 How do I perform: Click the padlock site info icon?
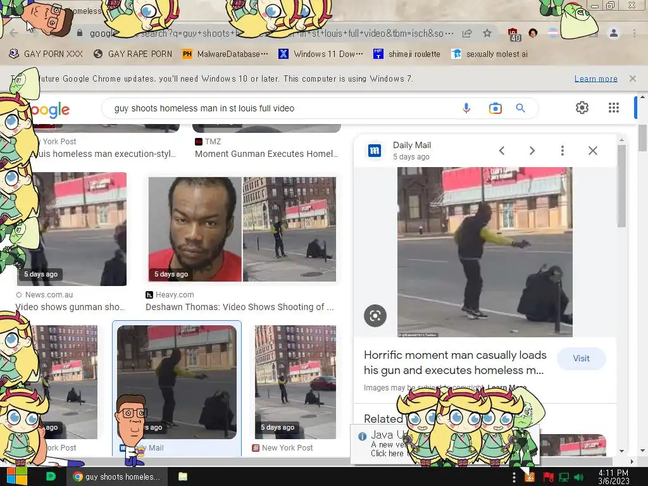point(80,33)
